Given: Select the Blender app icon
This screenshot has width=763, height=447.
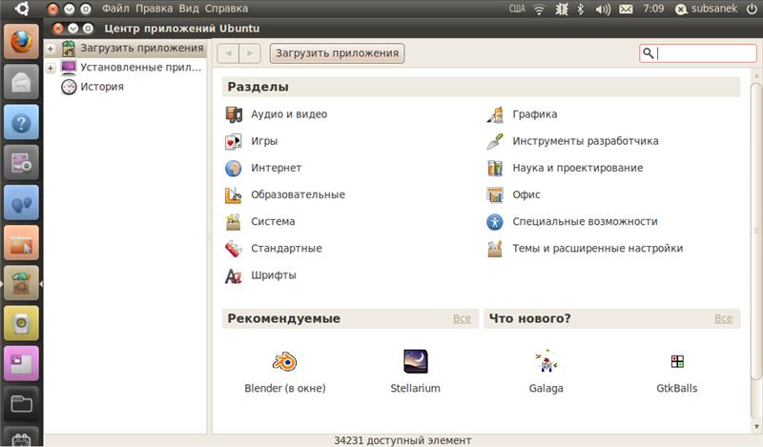Looking at the screenshot, I should 284,361.
